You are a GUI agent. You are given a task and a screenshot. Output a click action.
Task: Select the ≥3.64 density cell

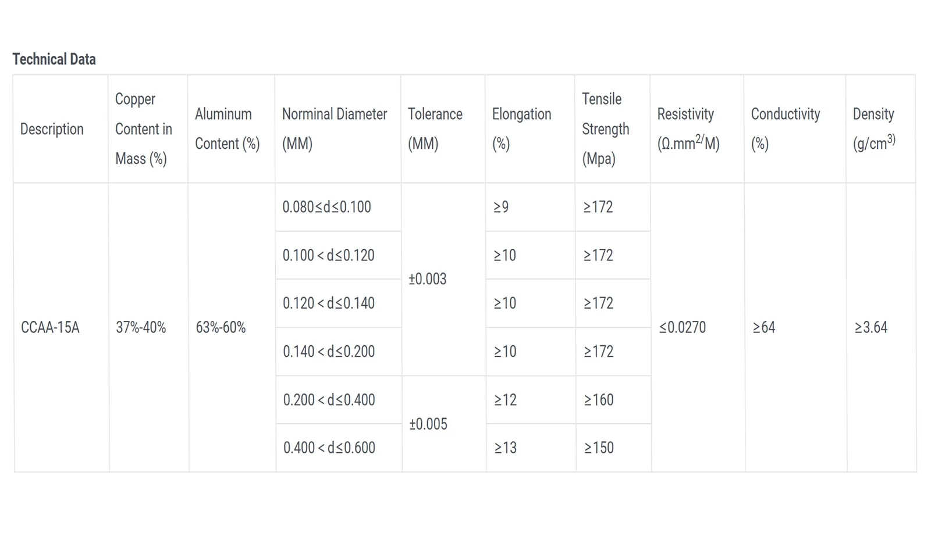click(882, 327)
